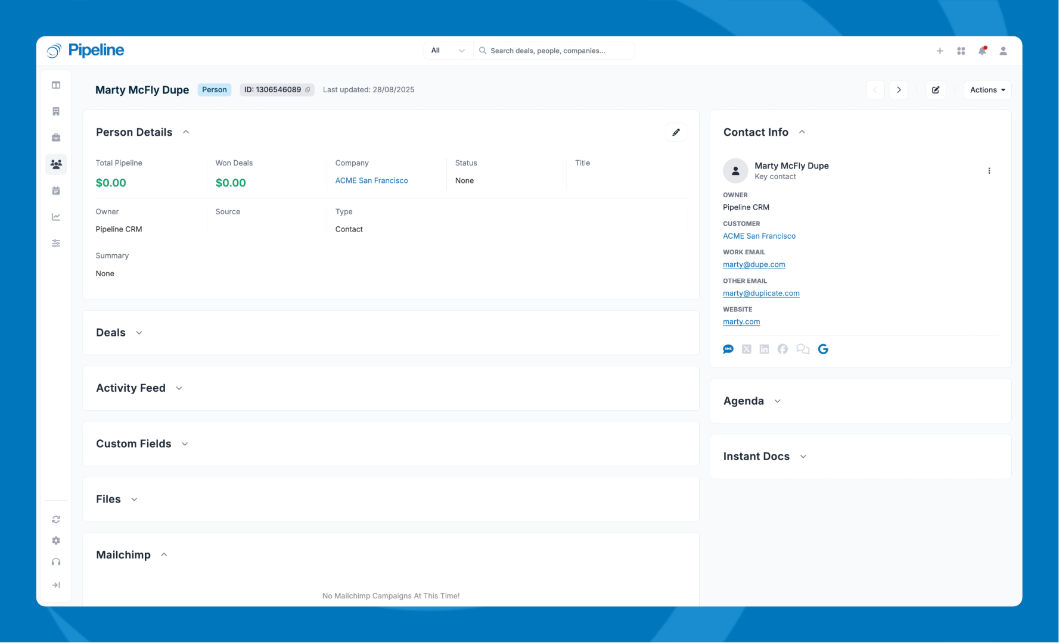Collapse the Mailchimp section
This screenshot has height=643, width=1059.
pos(164,555)
